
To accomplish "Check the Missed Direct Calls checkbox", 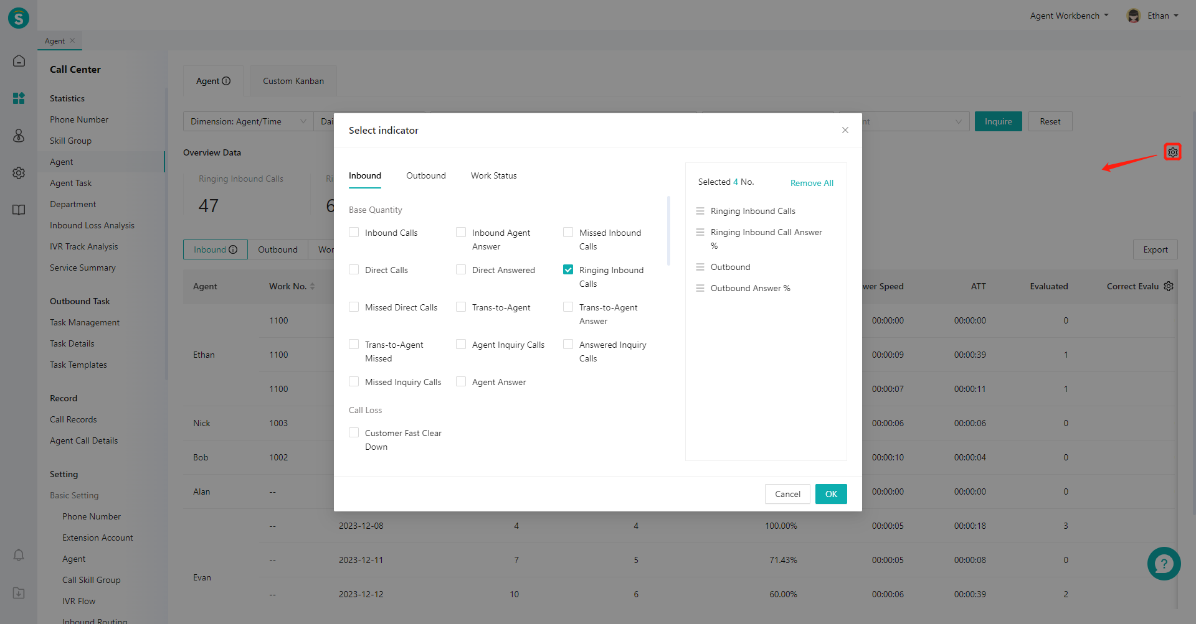I will (354, 307).
